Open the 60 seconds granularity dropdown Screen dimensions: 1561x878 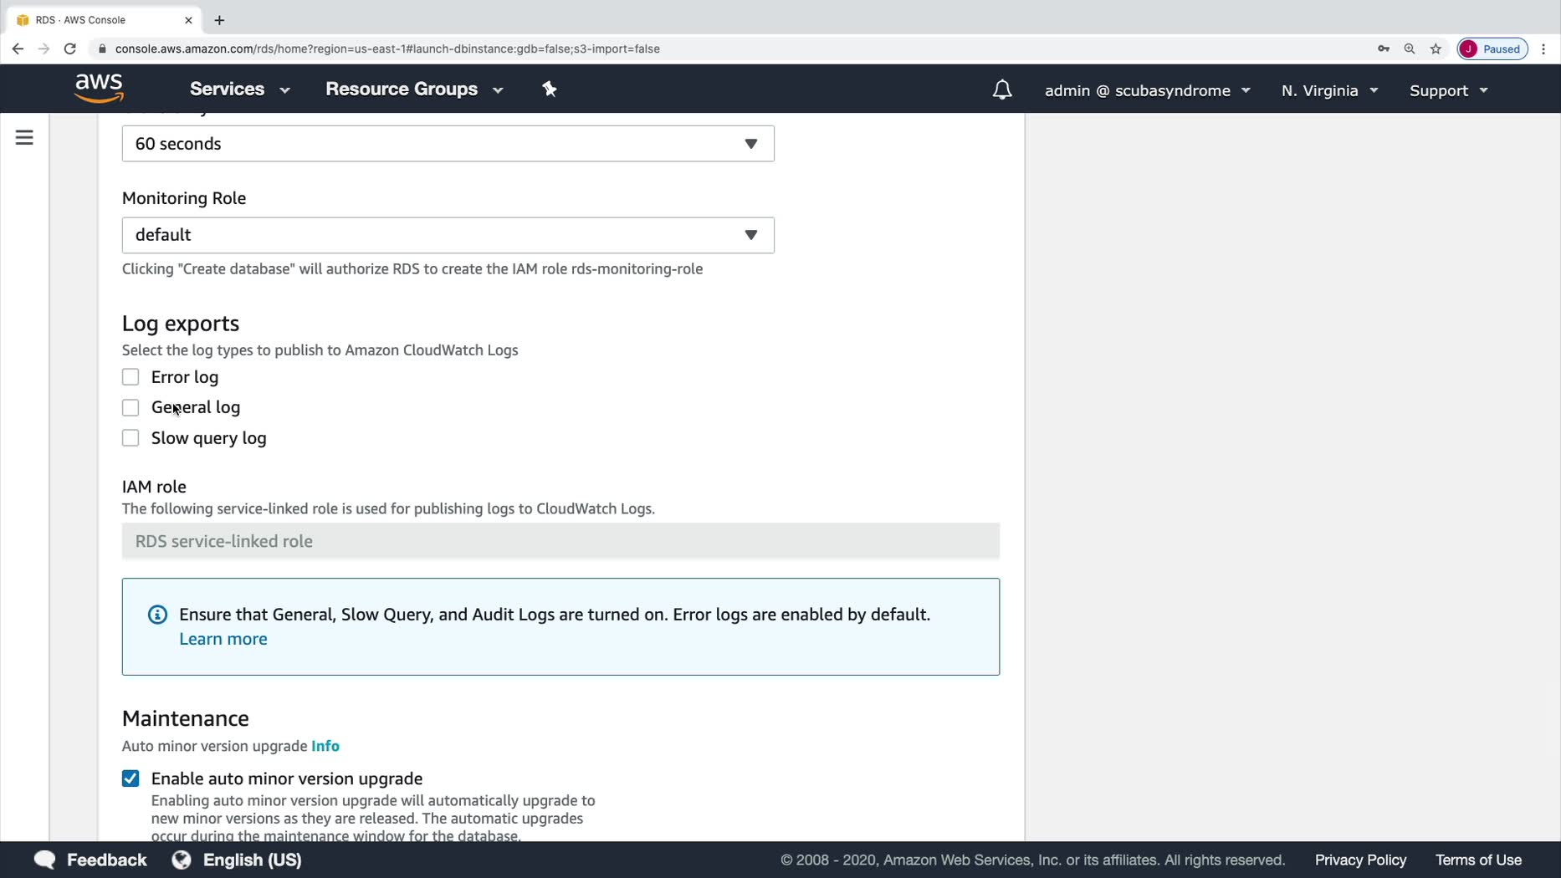448,144
